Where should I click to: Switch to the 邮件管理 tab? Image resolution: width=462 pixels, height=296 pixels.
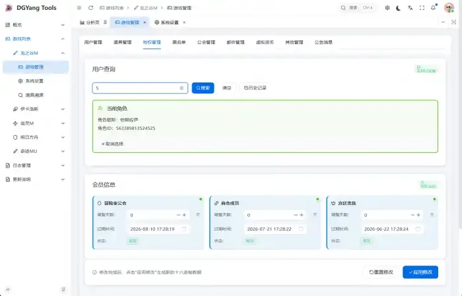coord(236,42)
